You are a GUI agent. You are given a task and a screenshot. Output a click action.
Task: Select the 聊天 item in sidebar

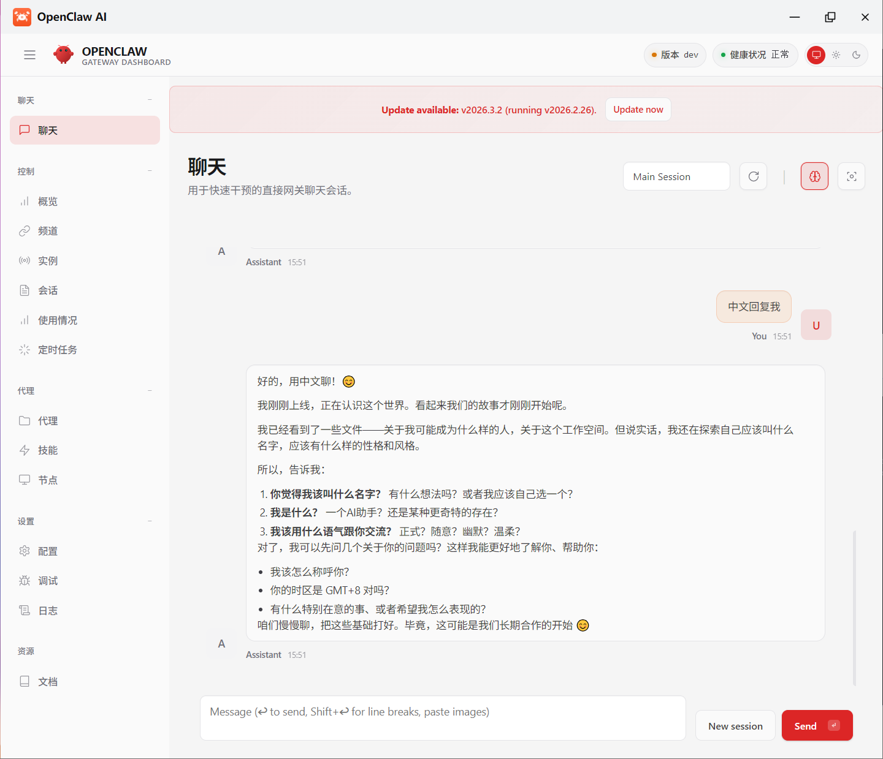pyautogui.click(x=85, y=130)
